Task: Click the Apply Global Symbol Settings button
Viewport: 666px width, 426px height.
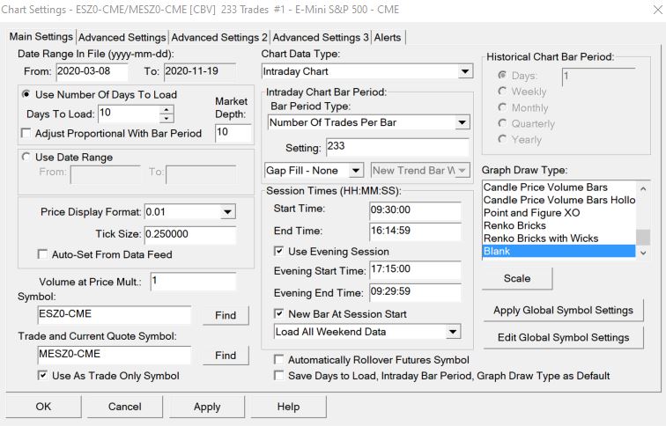Action: pos(563,310)
